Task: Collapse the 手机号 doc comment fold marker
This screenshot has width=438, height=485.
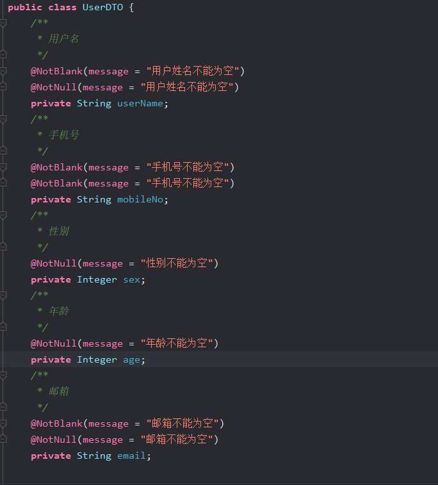Action: pyautogui.click(x=3, y=119)
